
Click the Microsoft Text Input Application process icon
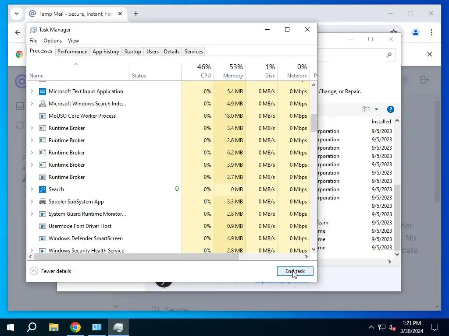(x=43, y=91)
